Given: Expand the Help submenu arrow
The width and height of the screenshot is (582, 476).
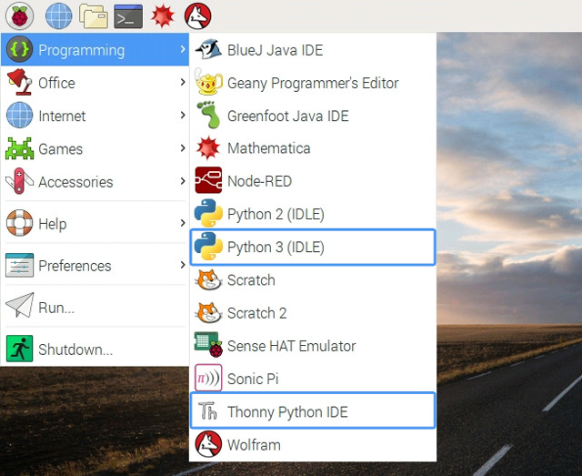Looking at the screenshot, I should pyautogui.click(x=182, y=223).
